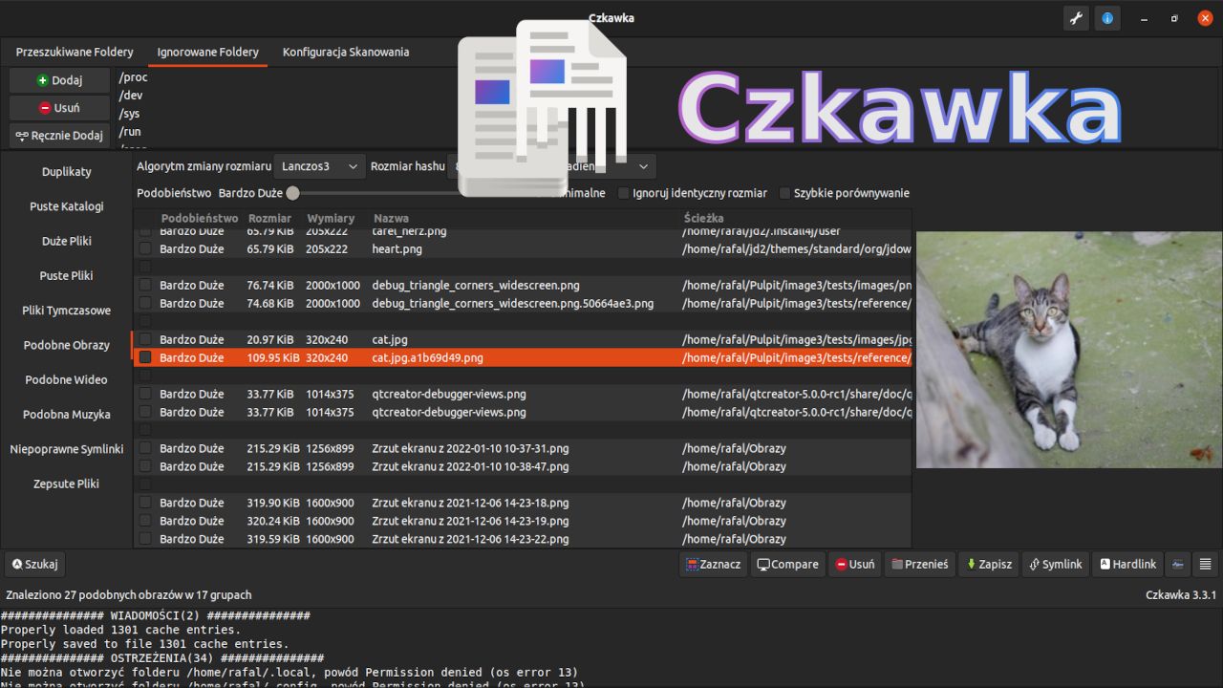Tick the checkbox for cat.jpg row
The width and height of the screenshot is (1223, 688).
145,339
